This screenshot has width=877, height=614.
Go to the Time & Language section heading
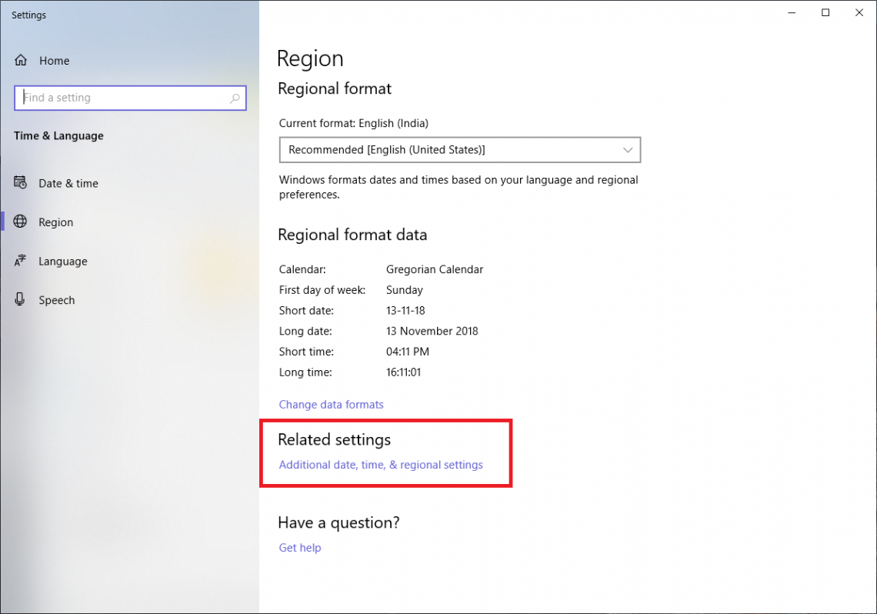[x=58, y=135]
